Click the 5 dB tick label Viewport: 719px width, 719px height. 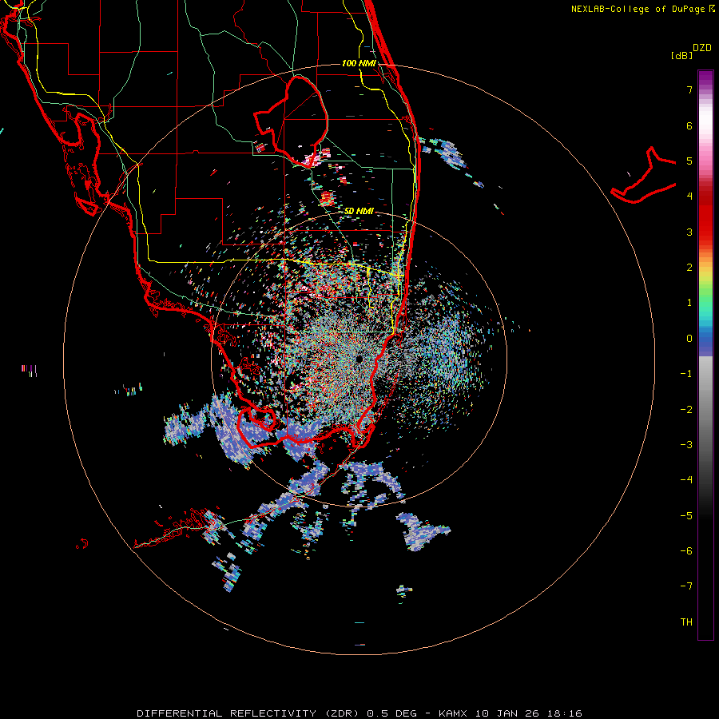click(689, 161)
